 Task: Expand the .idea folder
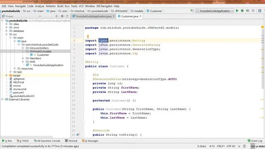pos(7,24)
